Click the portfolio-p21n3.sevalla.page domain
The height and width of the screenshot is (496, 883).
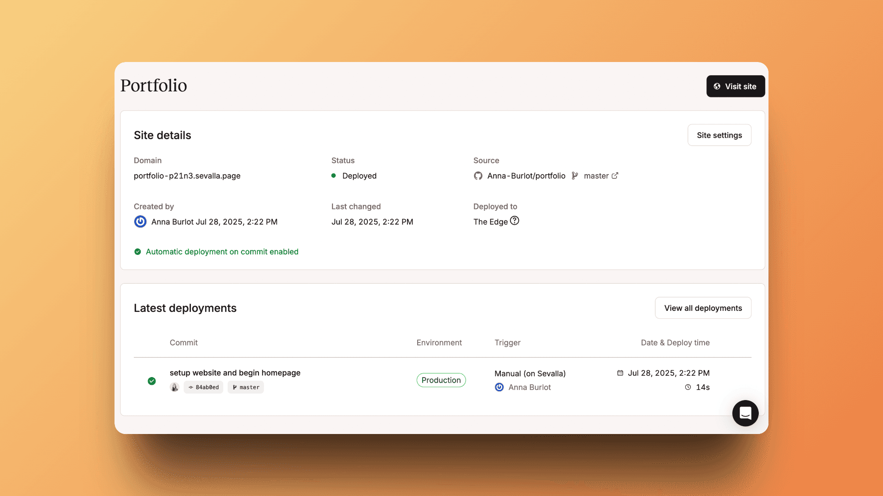coord(187,176)
